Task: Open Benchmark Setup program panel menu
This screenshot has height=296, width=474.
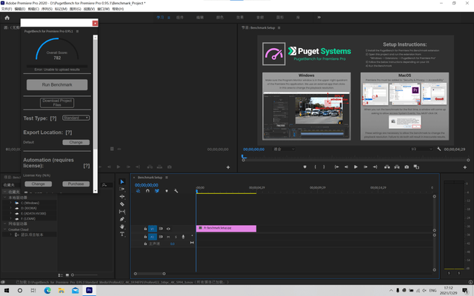Action: coord(279,28)
